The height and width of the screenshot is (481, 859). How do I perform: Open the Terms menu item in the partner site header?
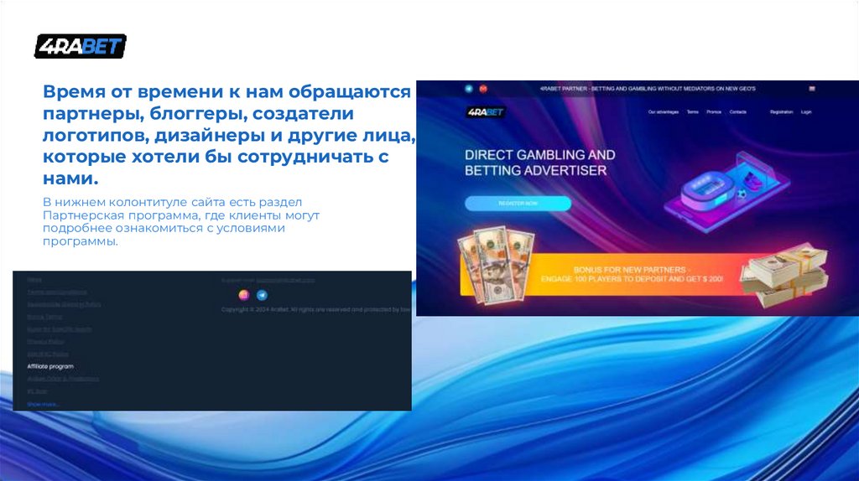pyautogui.click(x=693, y=112)
